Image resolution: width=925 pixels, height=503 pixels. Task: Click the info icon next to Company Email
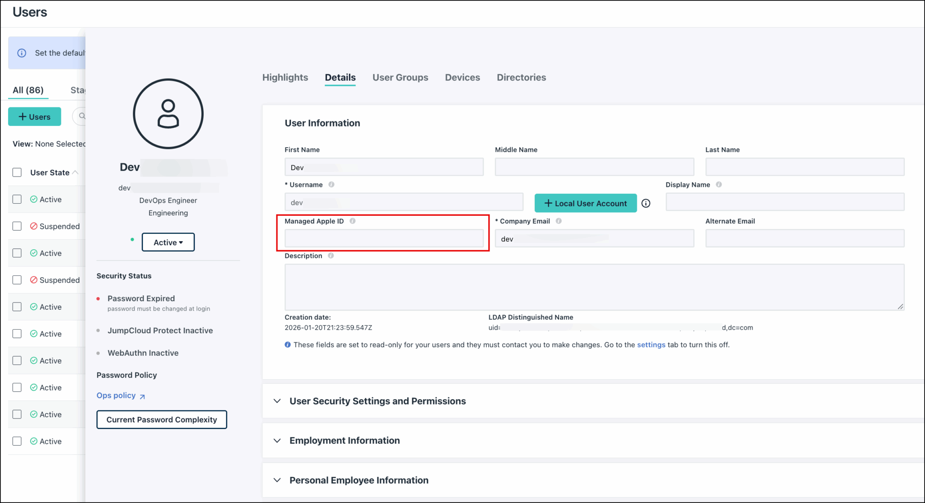(559, 221)
